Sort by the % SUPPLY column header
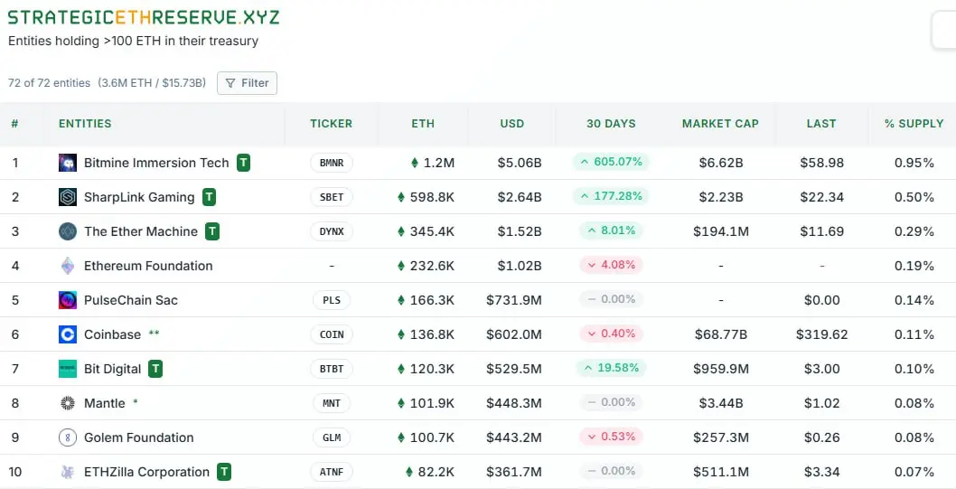Screen dimensions: 956x489 914,124
